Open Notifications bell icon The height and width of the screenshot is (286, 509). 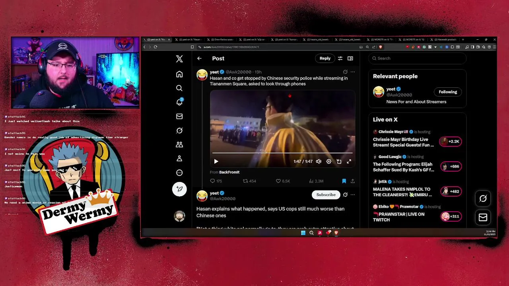(179, 102)
